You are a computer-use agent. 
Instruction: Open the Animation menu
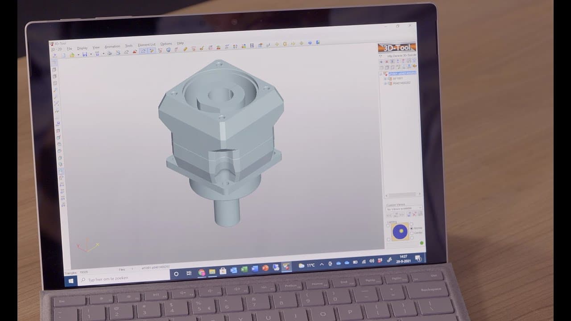[112, 47]
